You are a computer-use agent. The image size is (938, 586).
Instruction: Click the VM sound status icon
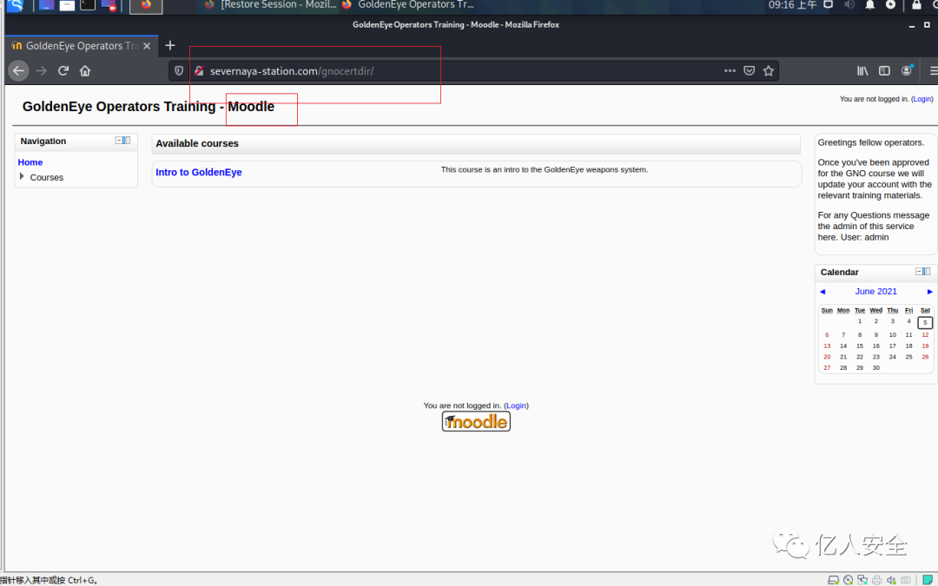click(x=891, y=580)
